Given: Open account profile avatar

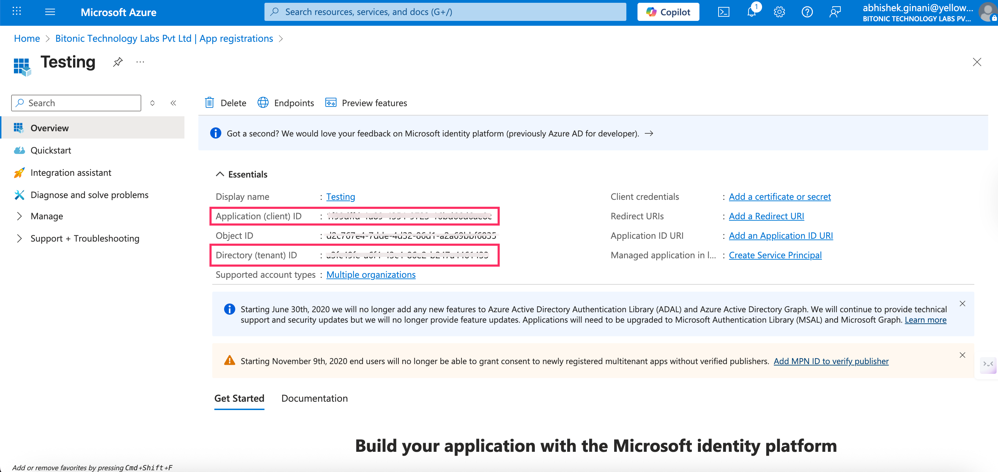Looking at the screenshot, I should click(988, 12).
